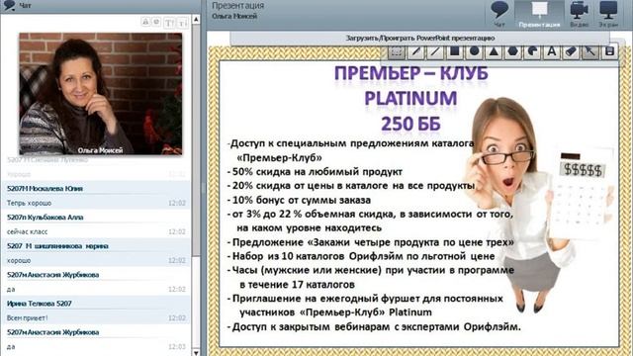Increase chat font size icon
The image size is (633, 356).
tap(169, 23)
